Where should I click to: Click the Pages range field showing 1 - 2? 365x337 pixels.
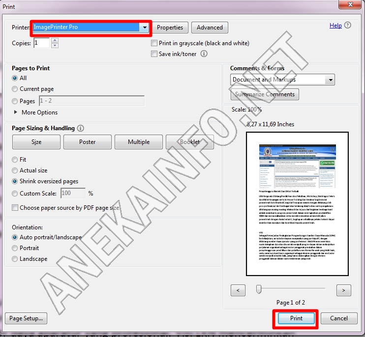(x=91, y=101)
